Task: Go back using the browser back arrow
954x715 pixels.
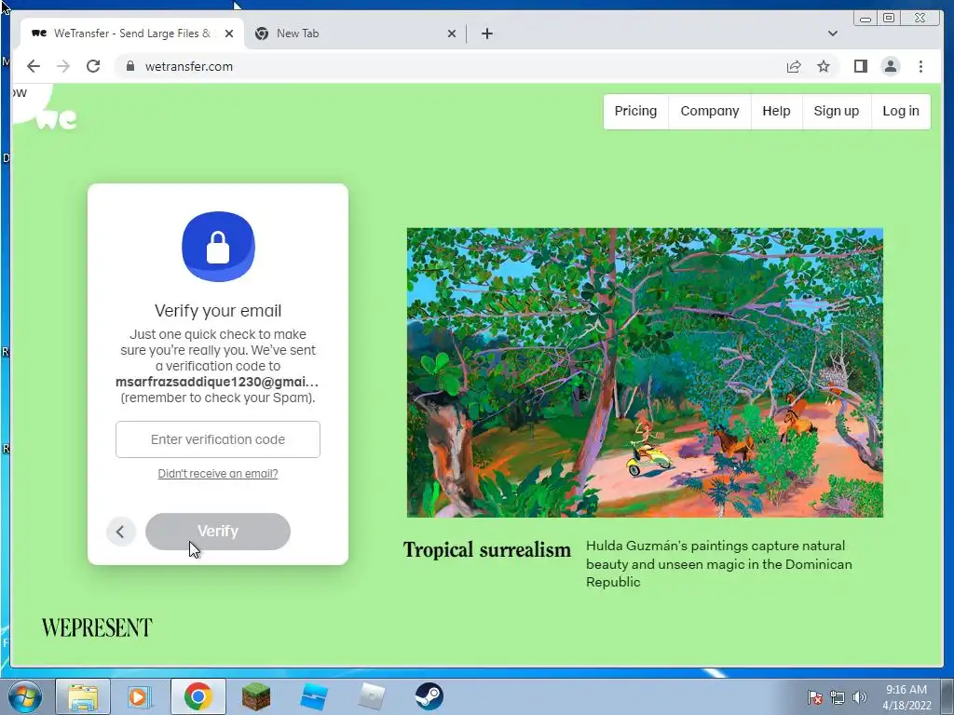Action: coord(34,66)
